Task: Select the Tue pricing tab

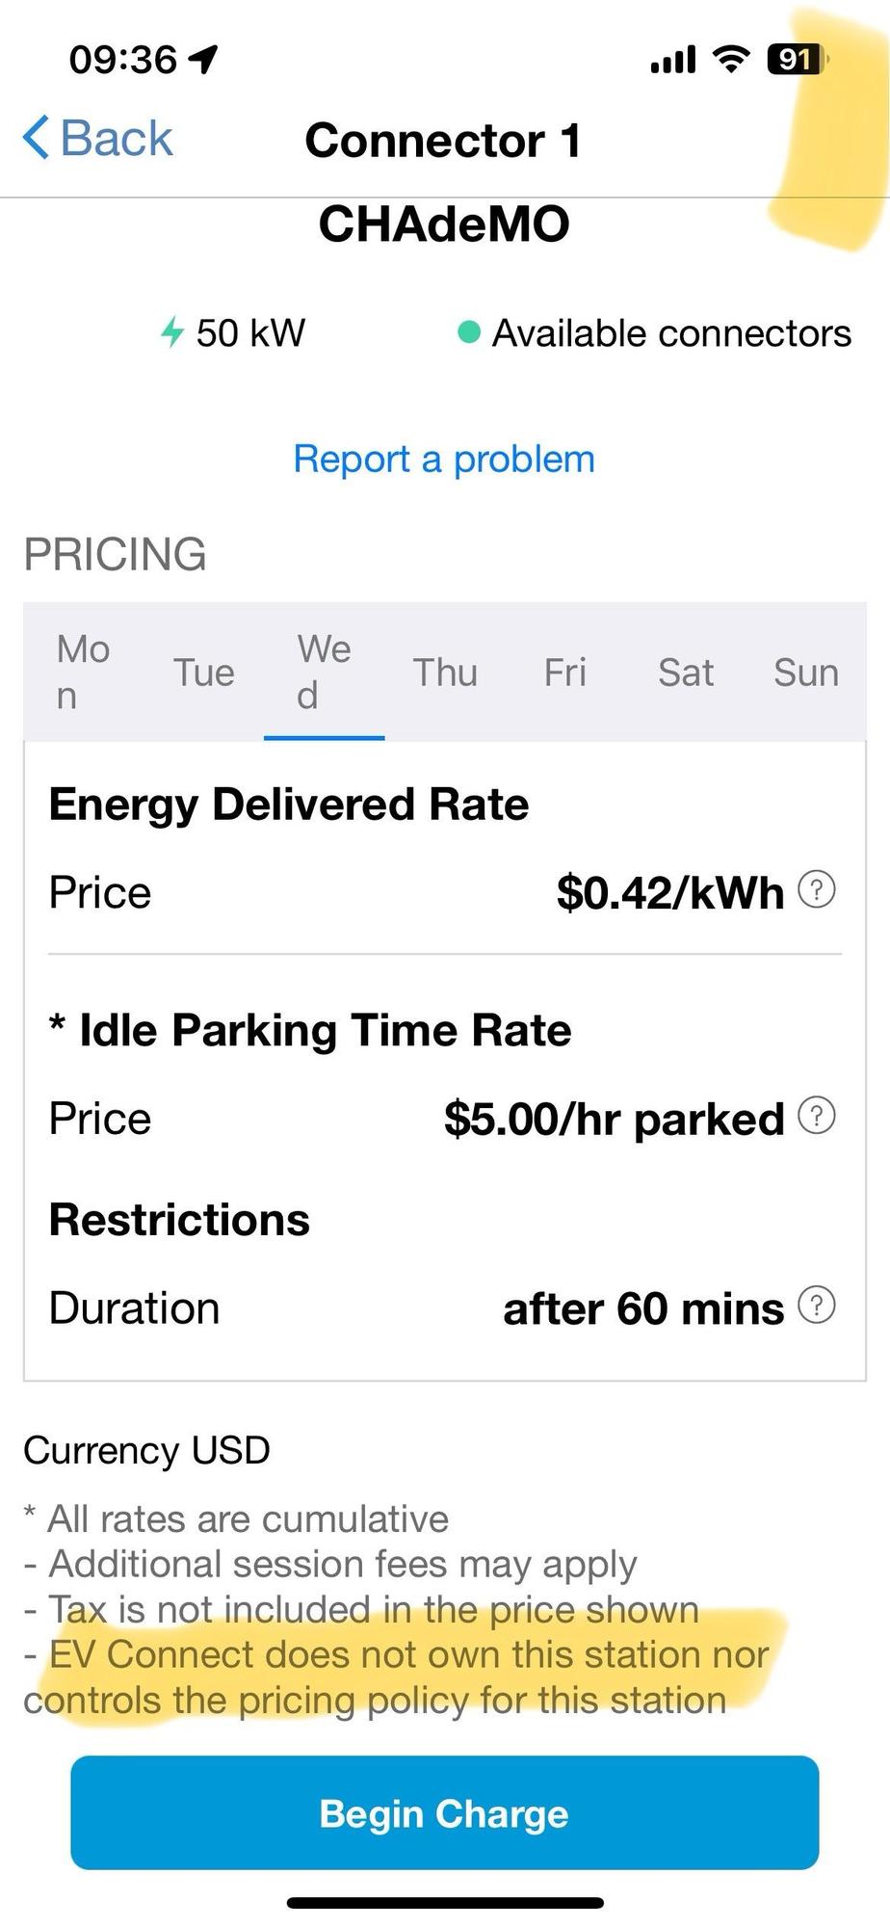Action: [204, 672]
